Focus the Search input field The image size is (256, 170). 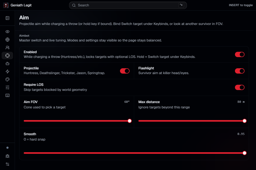tap(128, 5)
